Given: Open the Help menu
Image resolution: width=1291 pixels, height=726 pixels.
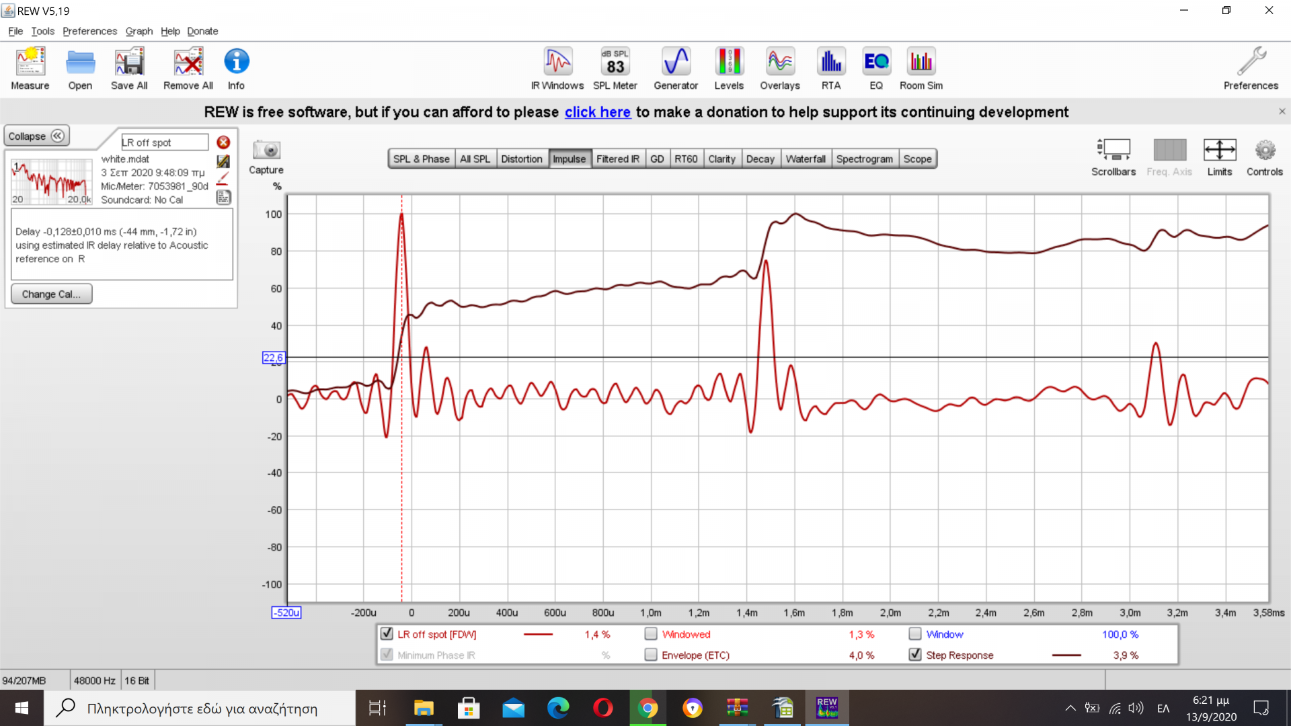Looking at the screenshot, I should [x=170, y=31].
